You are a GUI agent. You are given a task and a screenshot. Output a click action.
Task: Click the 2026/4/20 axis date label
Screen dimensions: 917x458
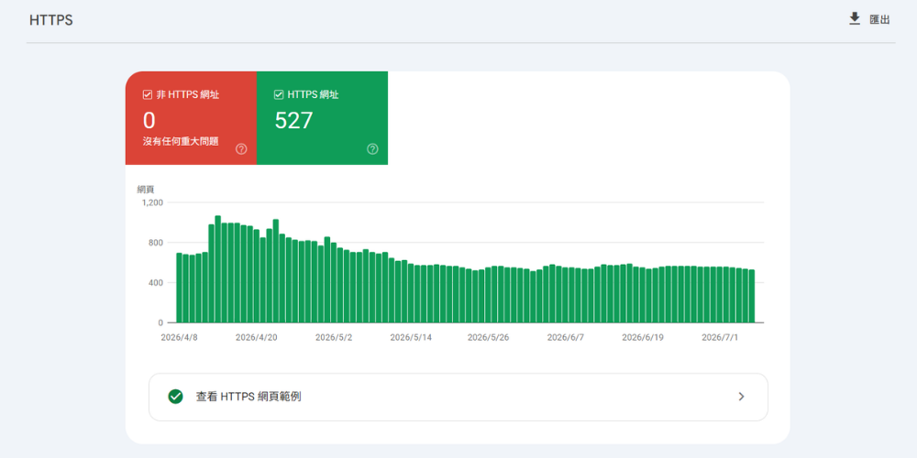pyautogui.click(x=256, y=338)
